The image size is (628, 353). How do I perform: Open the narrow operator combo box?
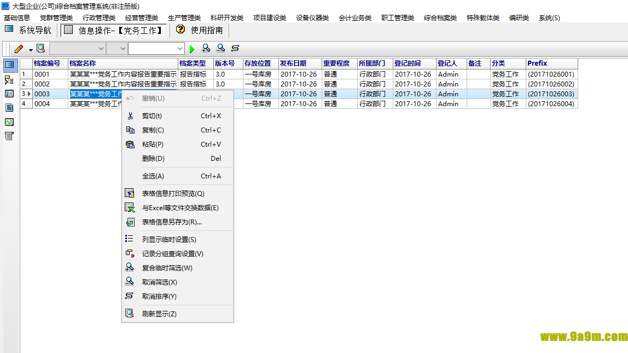[117, 49]
